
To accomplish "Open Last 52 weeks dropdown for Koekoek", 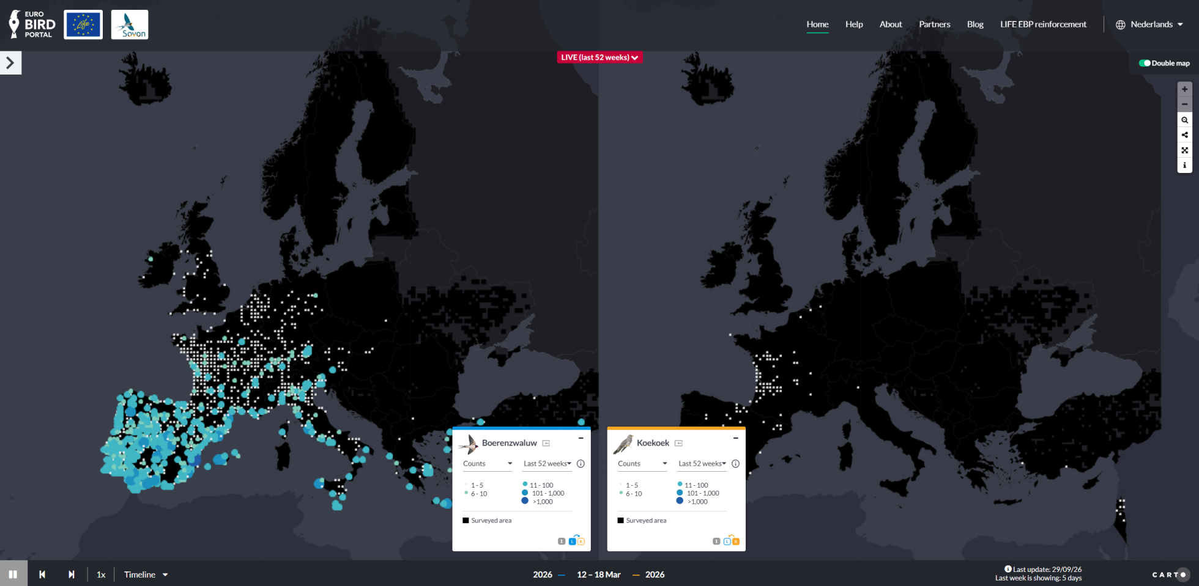I will (x=702, y=464).
